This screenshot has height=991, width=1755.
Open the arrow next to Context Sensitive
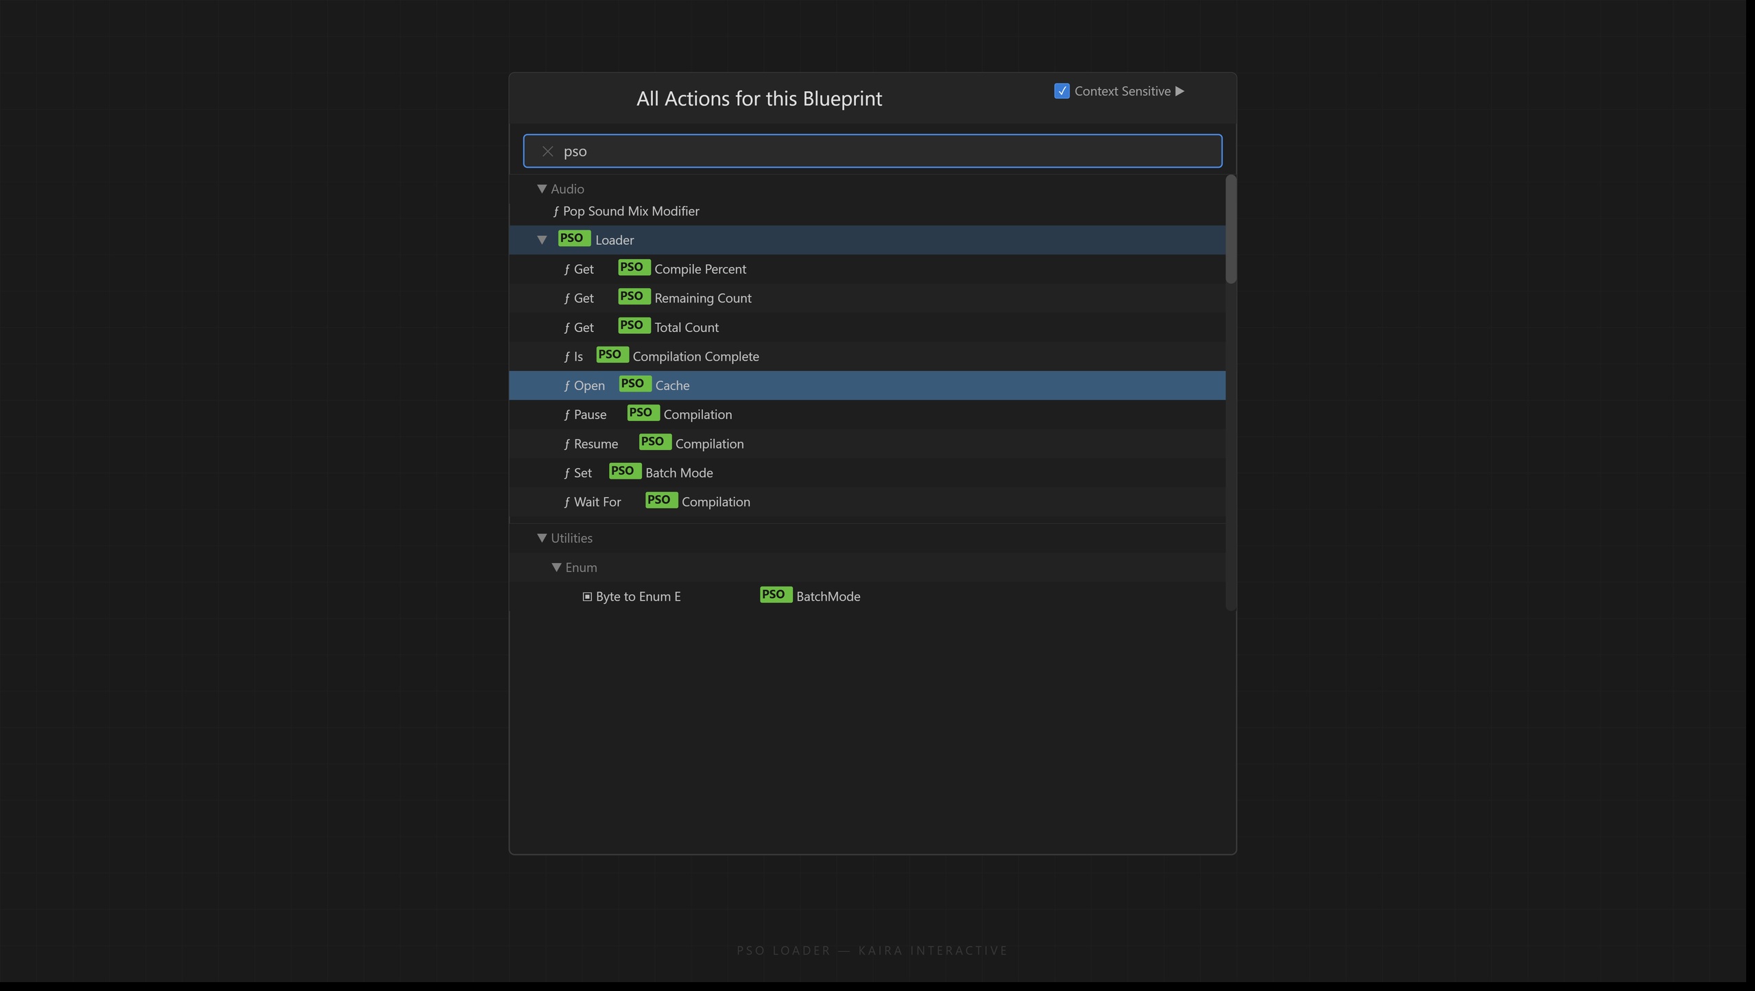[x=1180, y=91]
